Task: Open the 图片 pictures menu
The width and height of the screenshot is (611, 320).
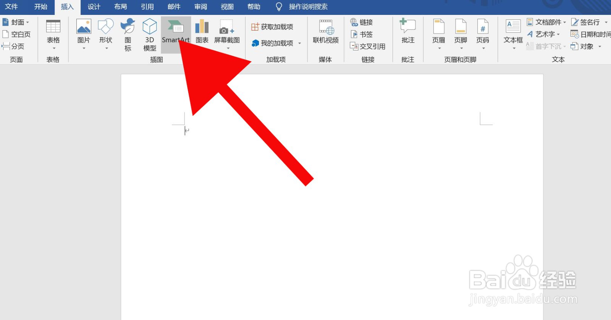Action: pyautogui.click(x=84, y=35)
